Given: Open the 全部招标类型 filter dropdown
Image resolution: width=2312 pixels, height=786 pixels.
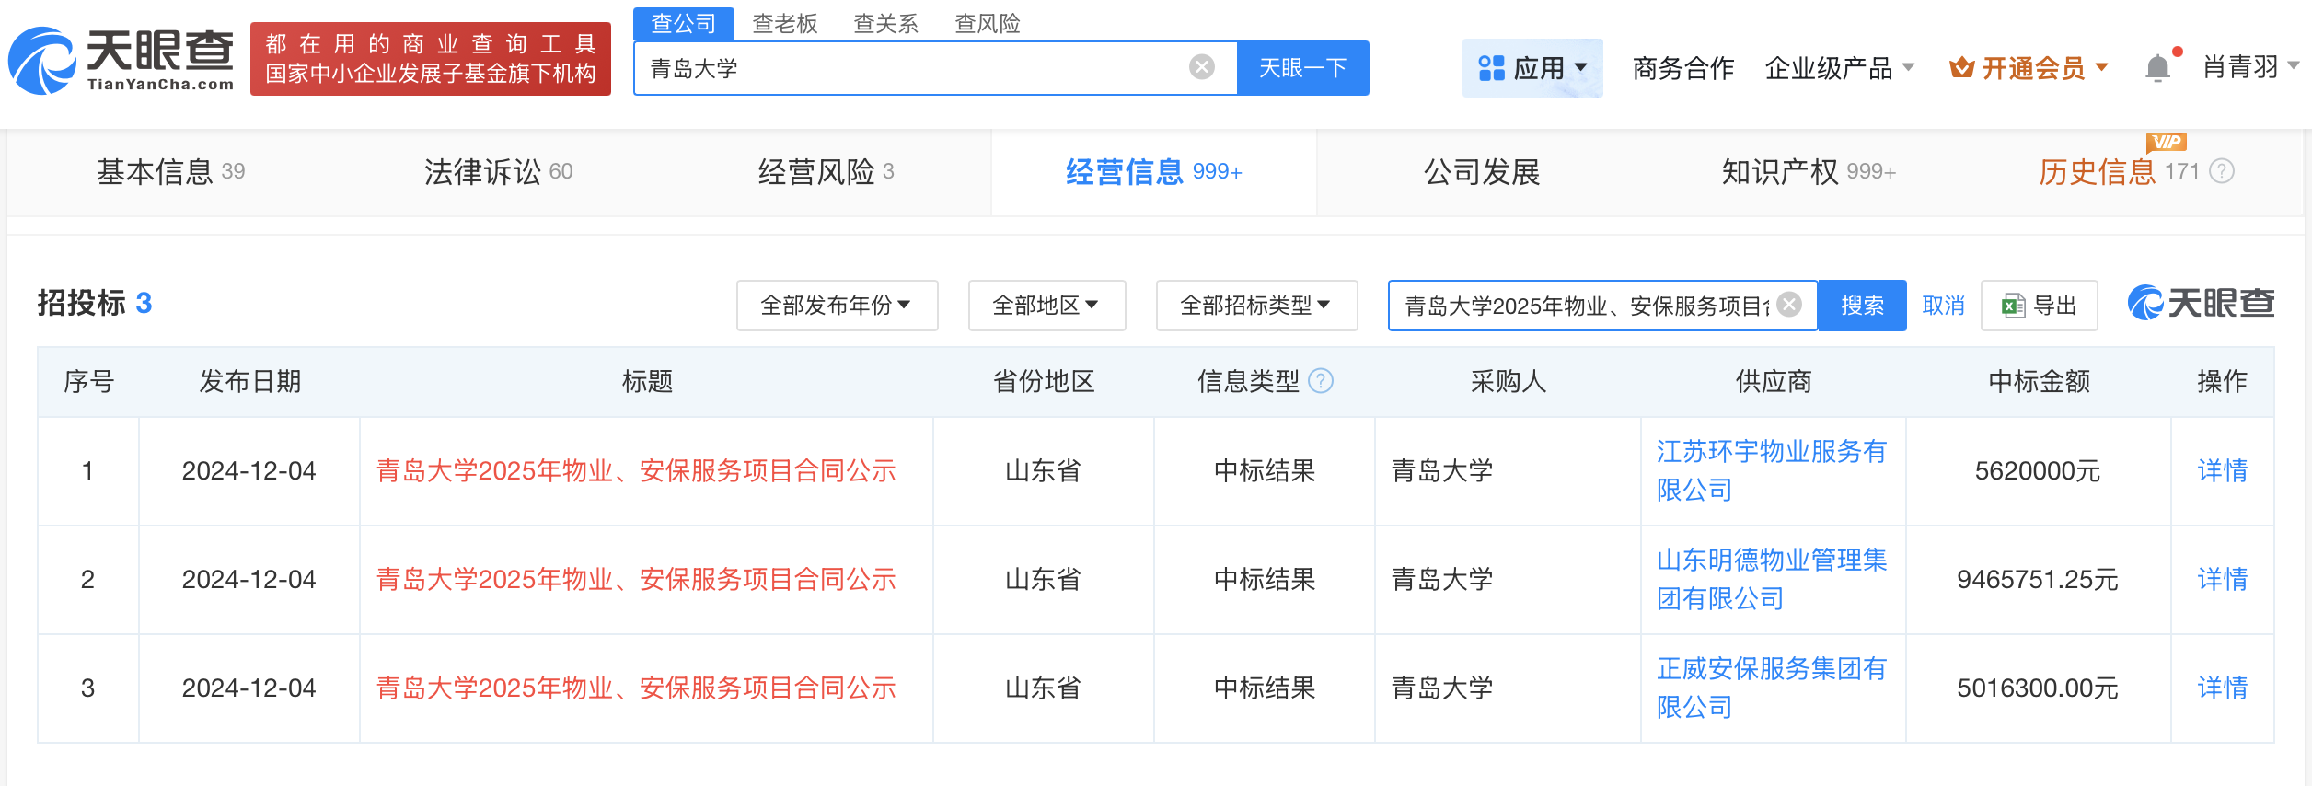Looking at the screenshot, I should coord(1256,306).
